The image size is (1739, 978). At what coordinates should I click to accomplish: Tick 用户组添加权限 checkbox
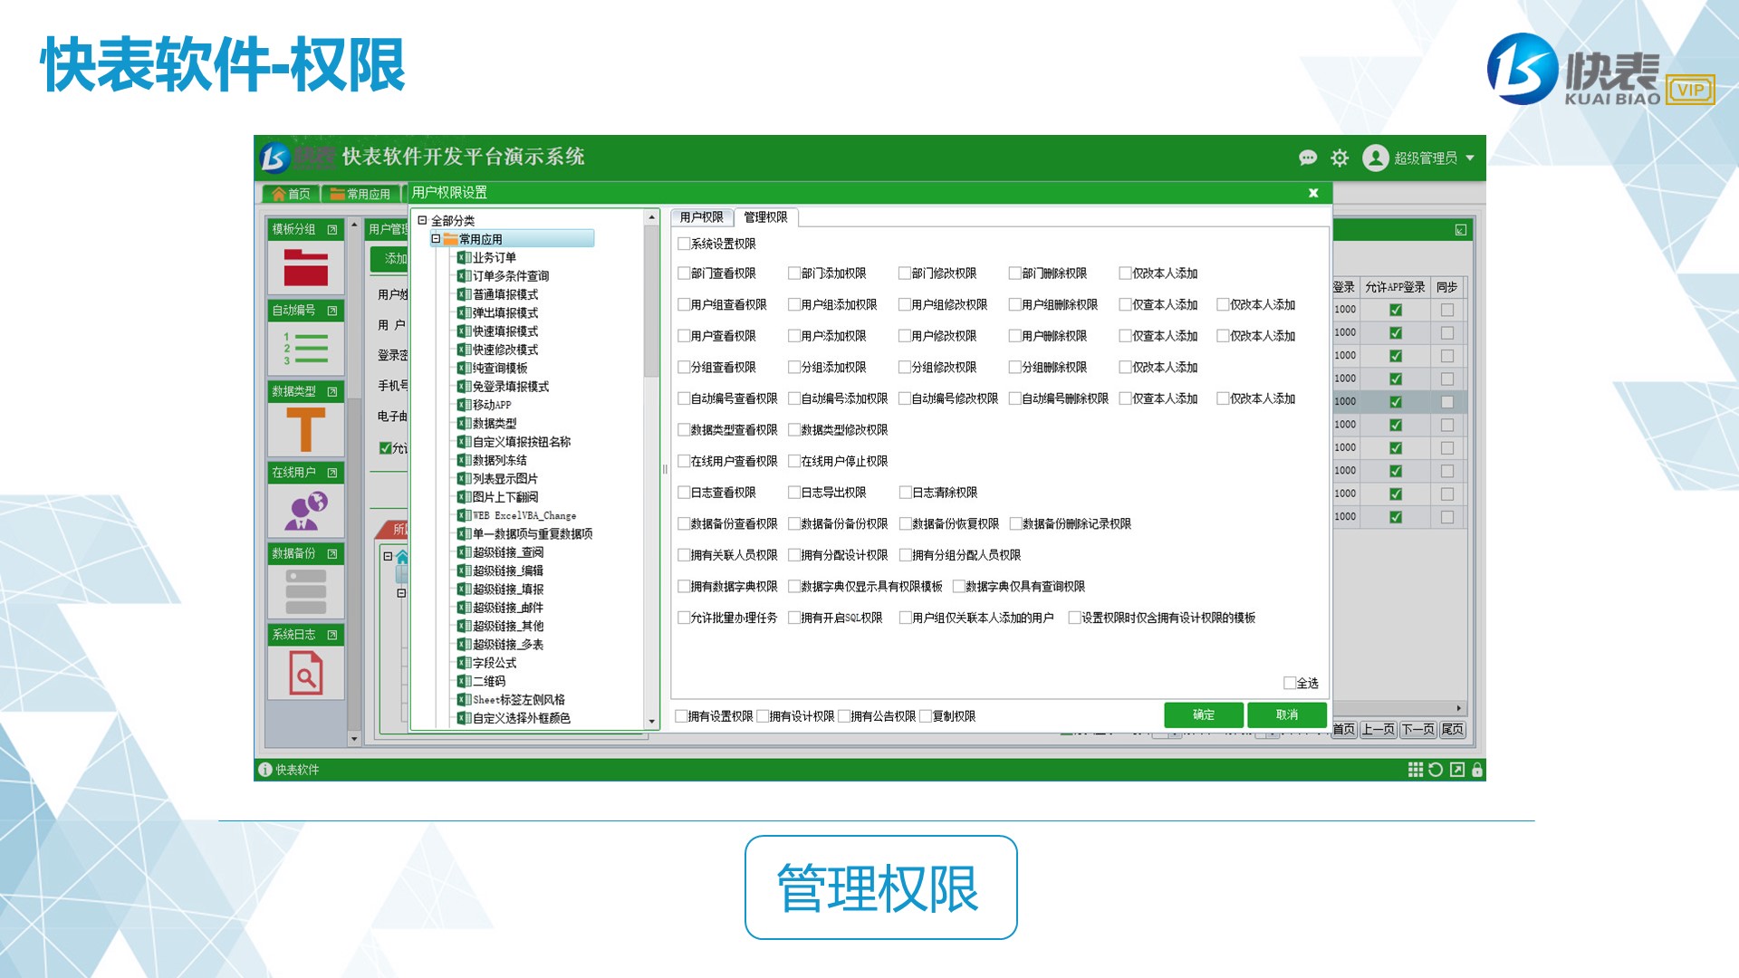tap(794, 305)
